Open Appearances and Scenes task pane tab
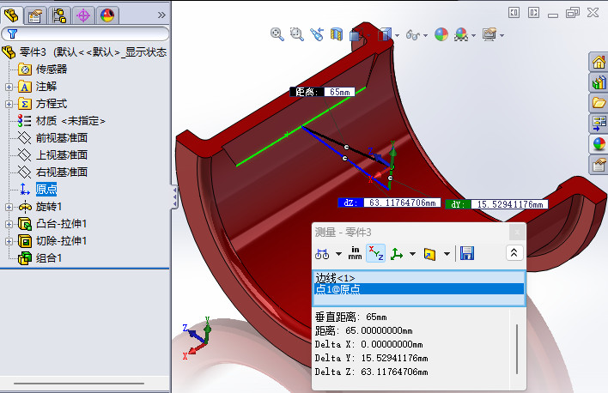The width and height of the screenshot is (608, 393). (599, 144)
